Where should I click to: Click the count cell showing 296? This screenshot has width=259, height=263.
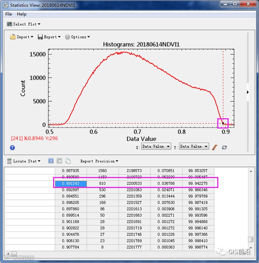(103, 196)
